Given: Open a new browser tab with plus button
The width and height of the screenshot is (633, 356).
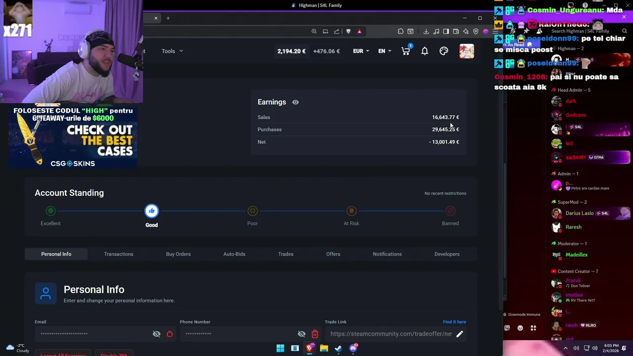Looking at the screenshot, I should coord(168,18).
